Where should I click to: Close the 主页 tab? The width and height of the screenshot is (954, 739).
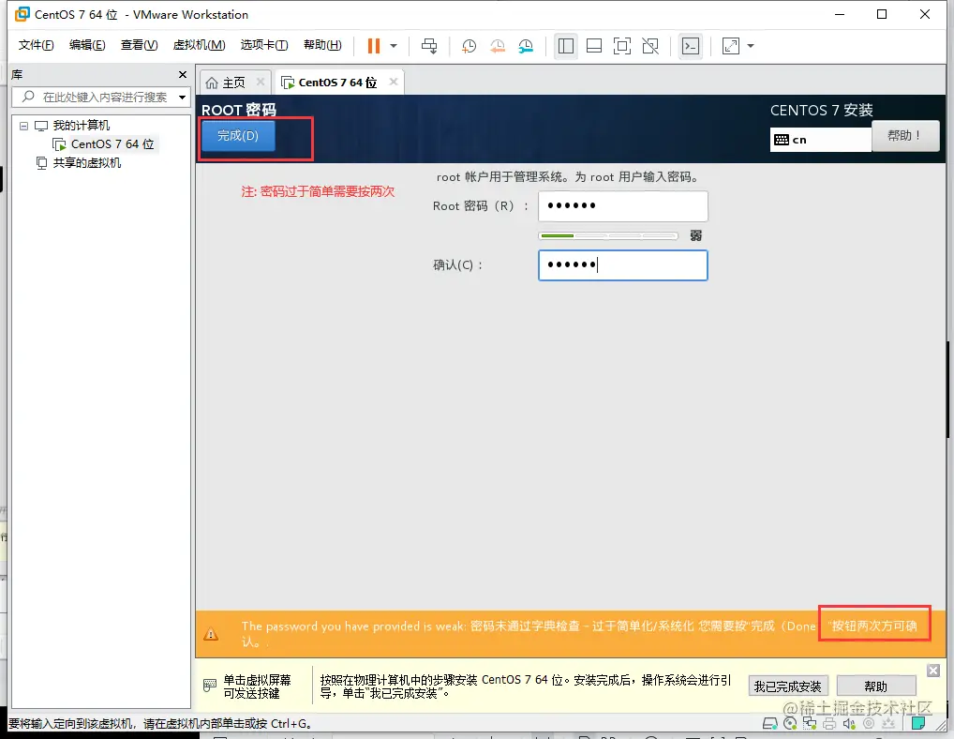click(261, 82)
